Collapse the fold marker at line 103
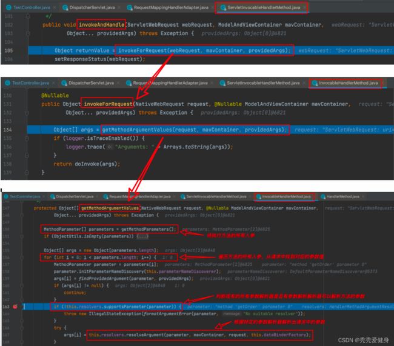The width and height of the screenshot is (394, 346). point(28,33)
